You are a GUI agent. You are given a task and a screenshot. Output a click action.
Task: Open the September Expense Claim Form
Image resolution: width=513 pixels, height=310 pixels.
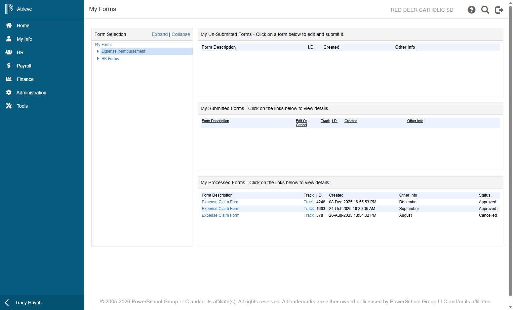pos(221,209)
